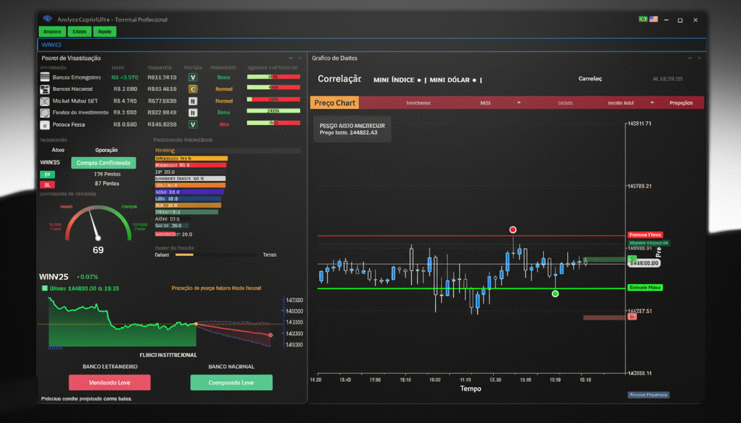Open the Arquivo menu

52,31
